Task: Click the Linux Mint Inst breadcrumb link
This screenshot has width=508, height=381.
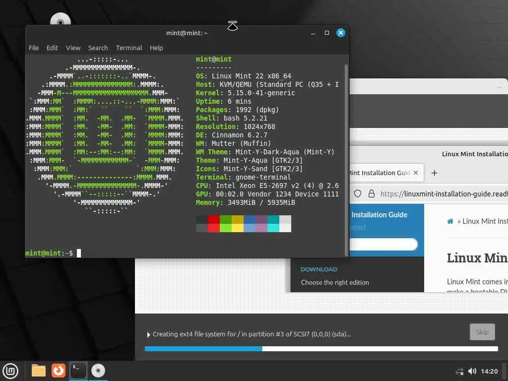Action: pos(485,221)
